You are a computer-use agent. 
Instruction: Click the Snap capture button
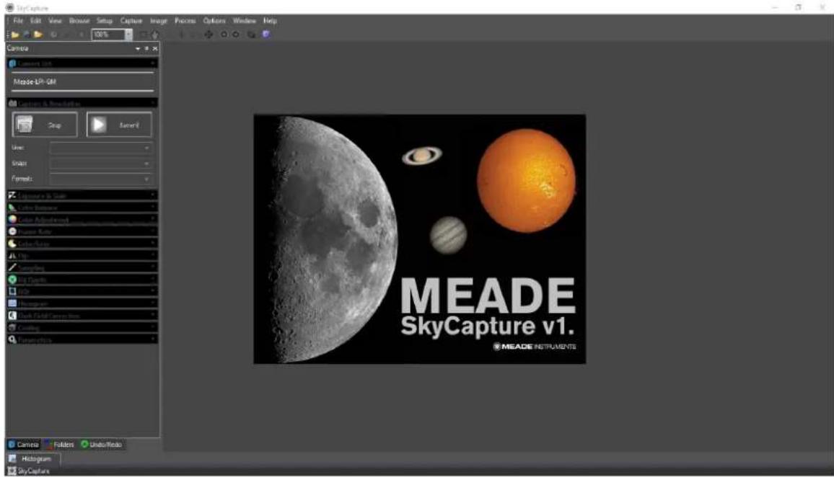[45, 125]
